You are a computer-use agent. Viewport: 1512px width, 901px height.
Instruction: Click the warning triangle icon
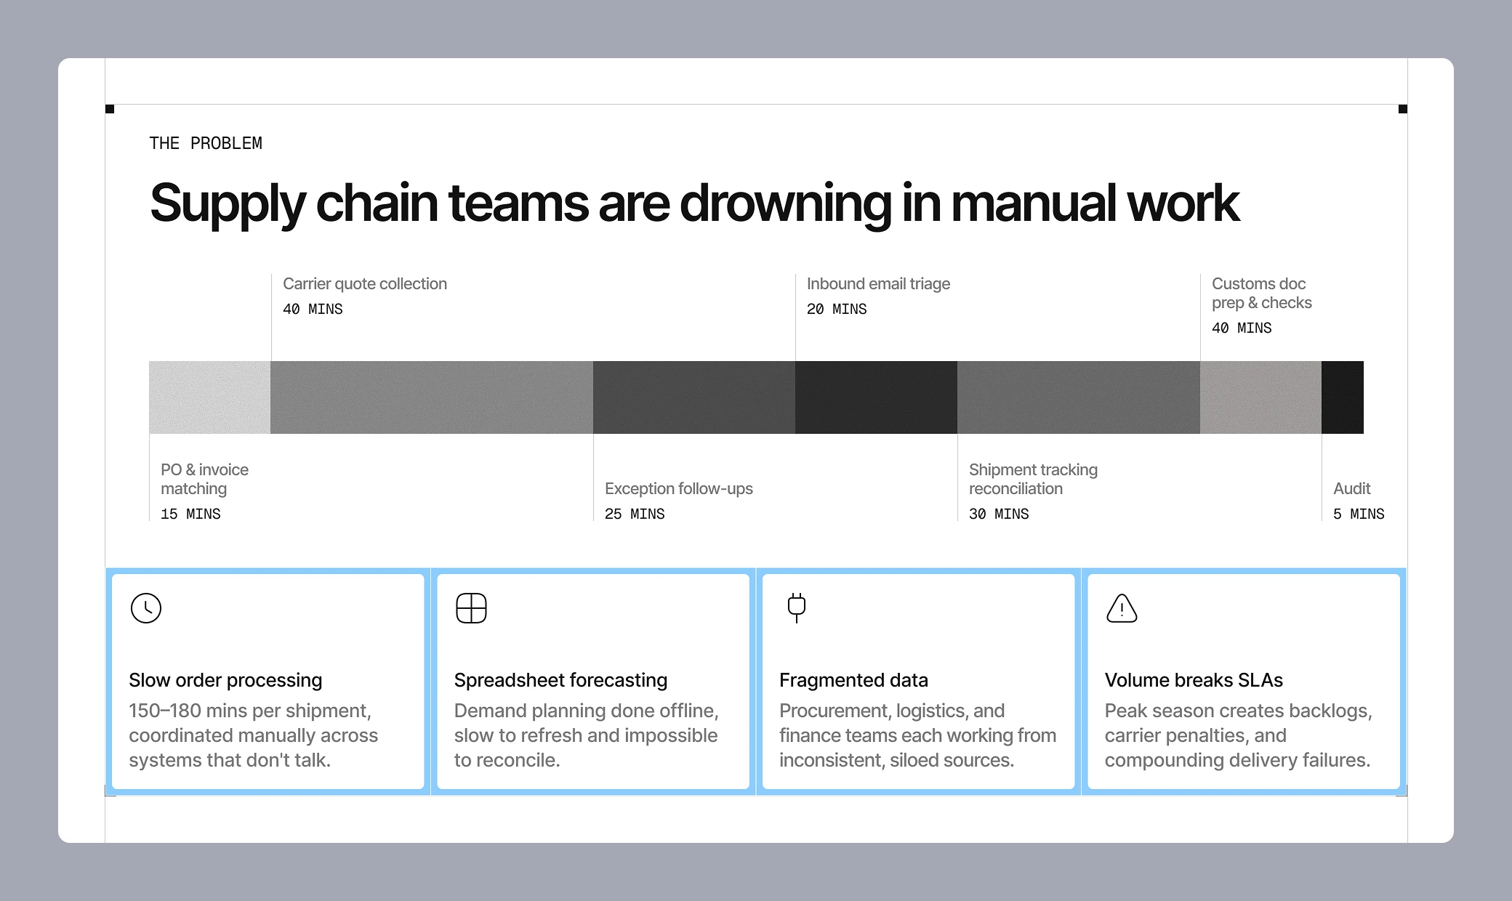click(x=1122, y=609)
